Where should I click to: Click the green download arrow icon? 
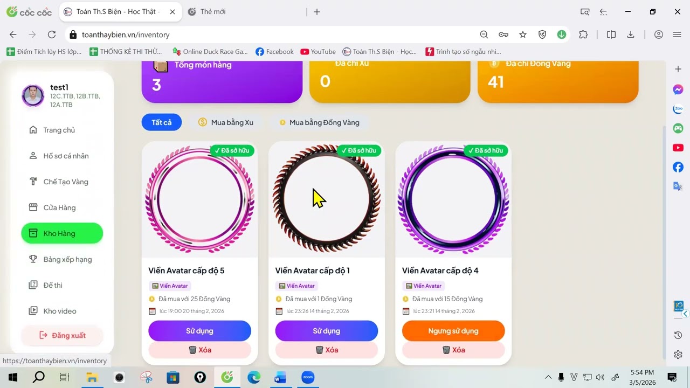(562, 34)
